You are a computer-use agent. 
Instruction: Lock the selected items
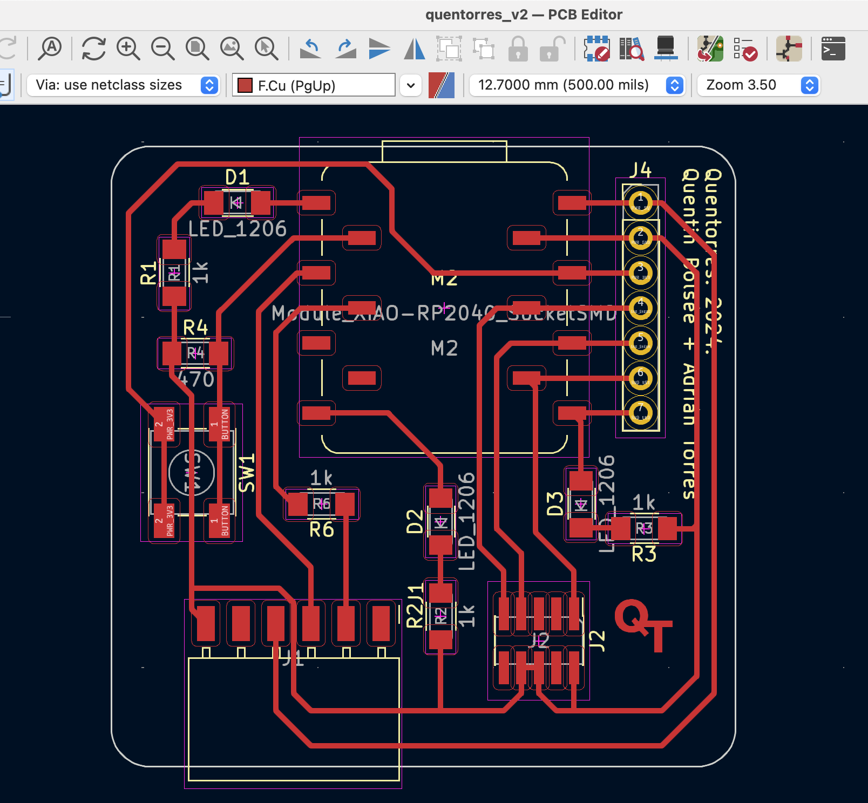(518, 49)
